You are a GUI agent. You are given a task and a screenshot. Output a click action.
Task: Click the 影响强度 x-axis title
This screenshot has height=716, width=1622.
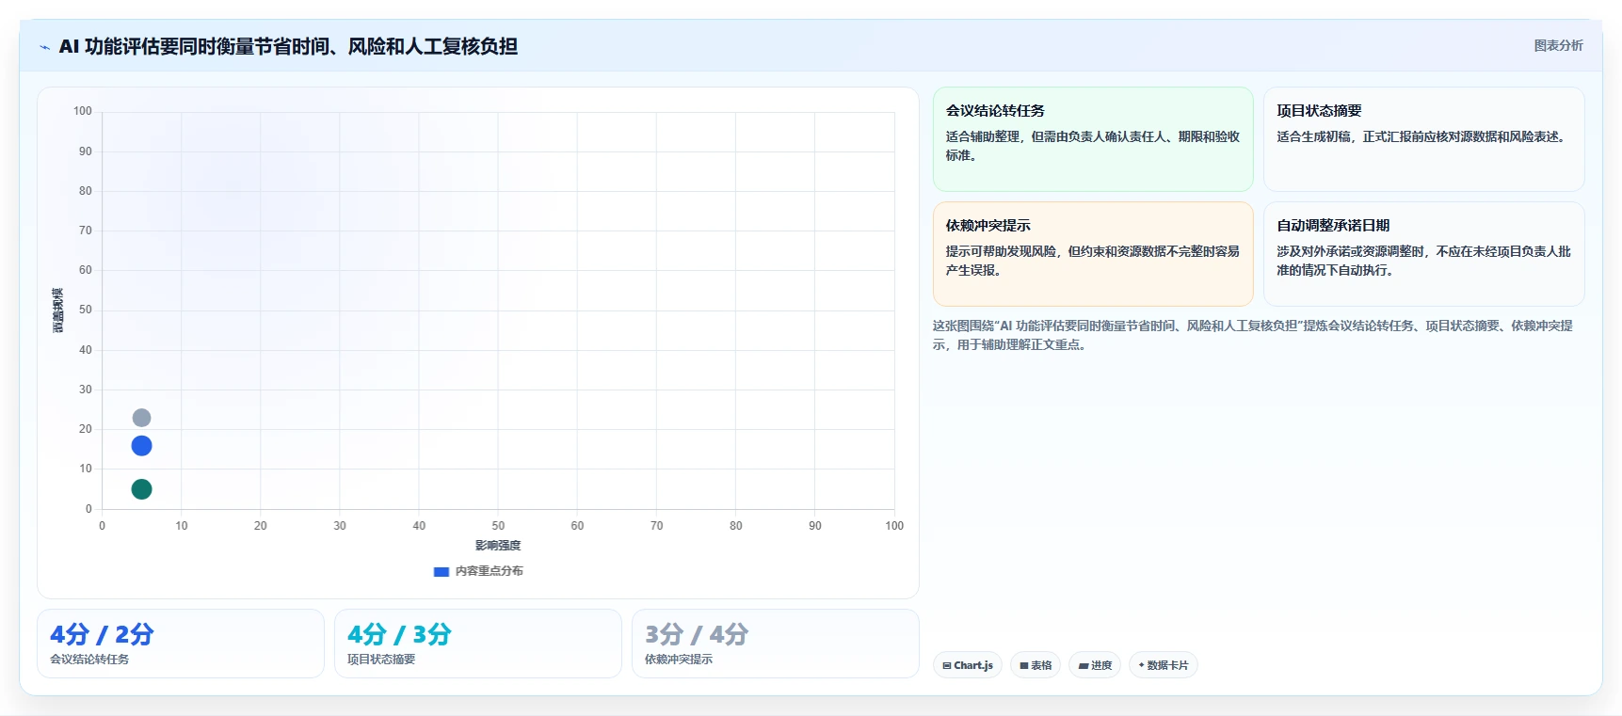[x=498, y=546]
